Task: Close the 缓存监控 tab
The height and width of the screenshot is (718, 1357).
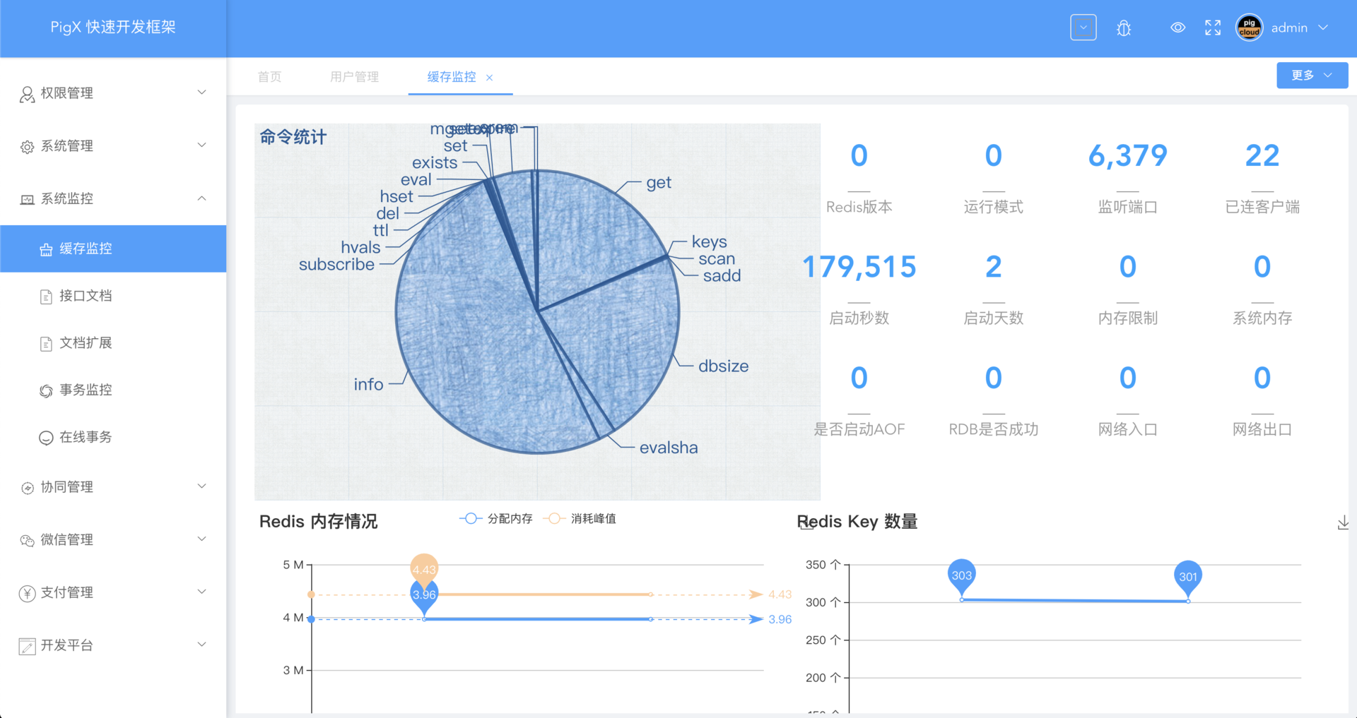Action: coord(489,78)
